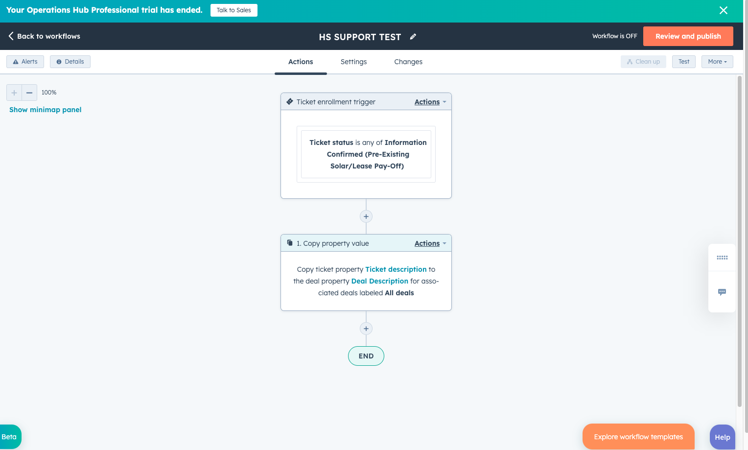Switch to the Changes tab
748x450 pixels.
tap(408, 62)
